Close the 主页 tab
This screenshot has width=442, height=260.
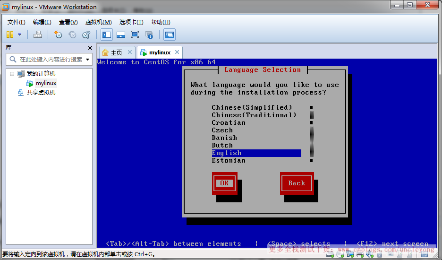coord(130,52)
